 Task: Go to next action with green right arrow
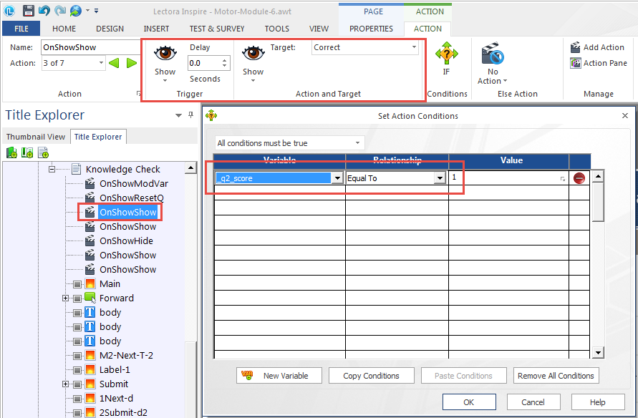pos(132,63)
